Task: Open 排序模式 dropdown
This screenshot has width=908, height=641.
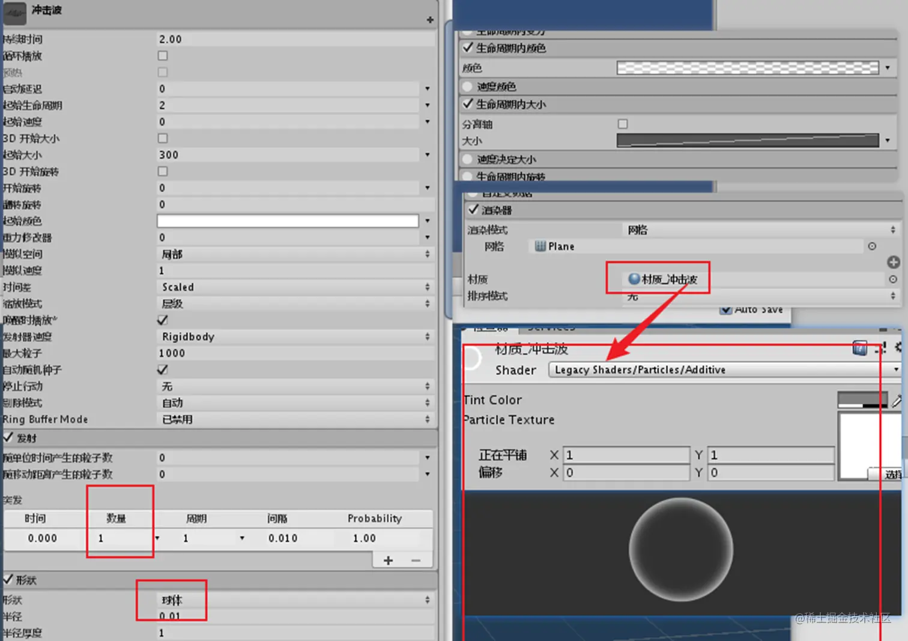Action: (761, 296)
